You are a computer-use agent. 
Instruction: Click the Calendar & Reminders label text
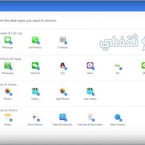coord(90,124)
